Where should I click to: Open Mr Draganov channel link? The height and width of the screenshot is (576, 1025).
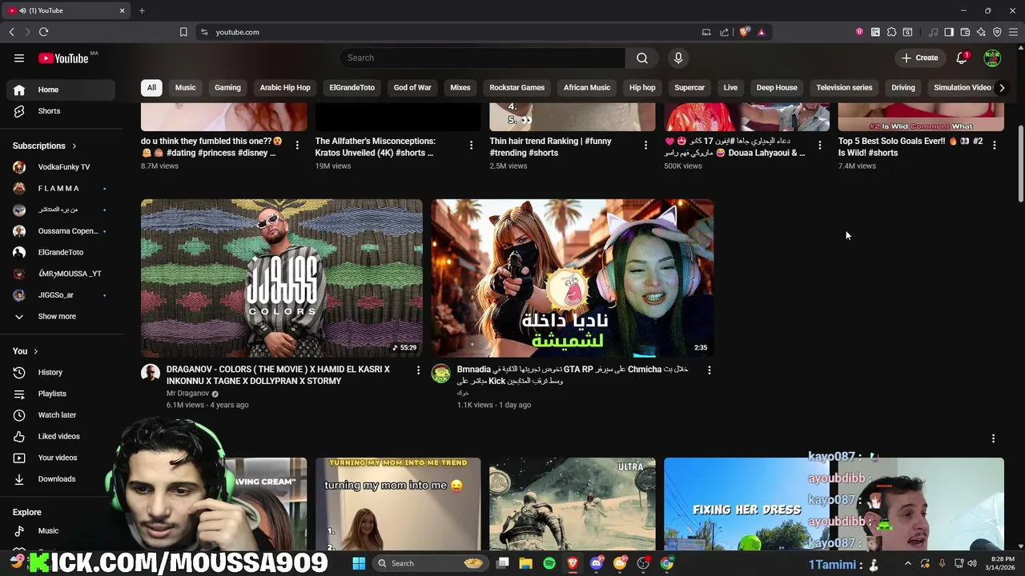coord(187,394)
